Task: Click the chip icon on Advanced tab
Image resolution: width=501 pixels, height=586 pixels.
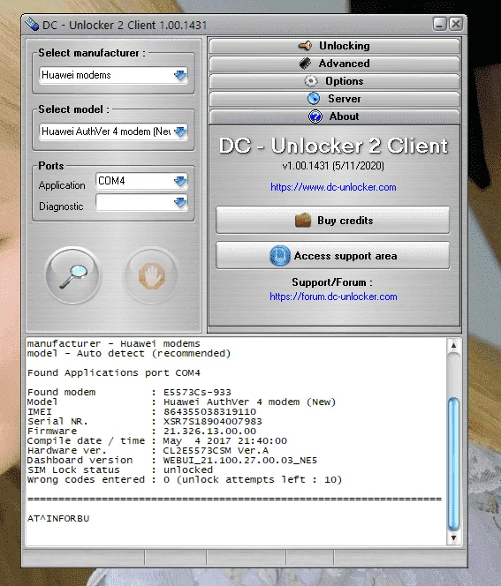Action: point(305,64)
